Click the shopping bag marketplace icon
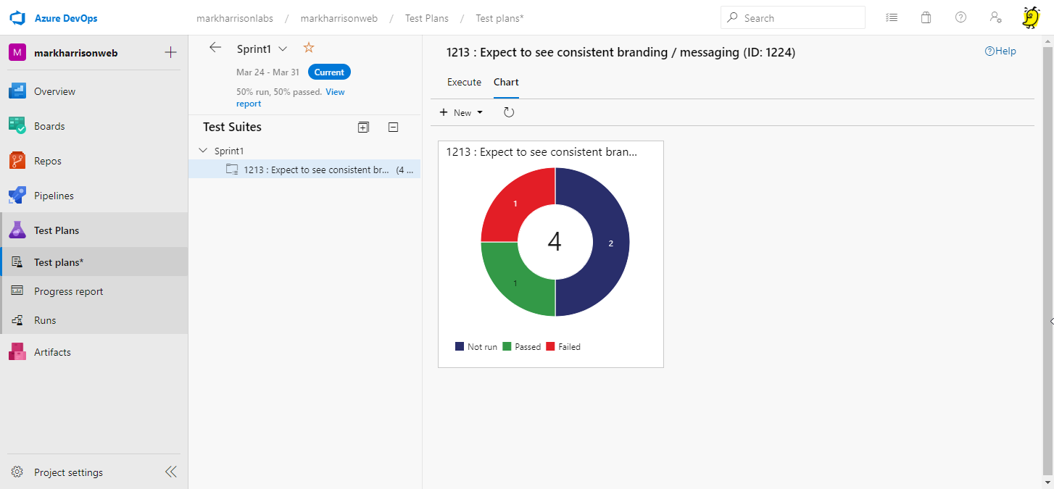 pos(926,17)
